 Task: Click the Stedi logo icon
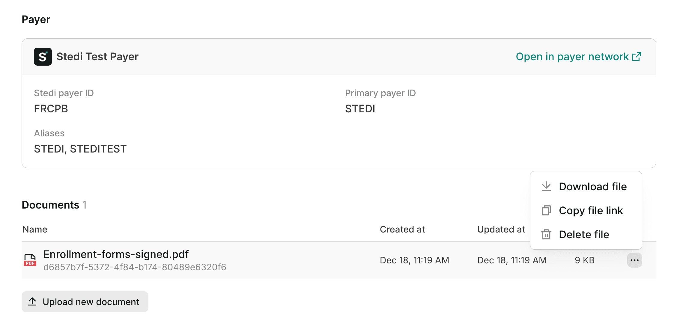43,57
